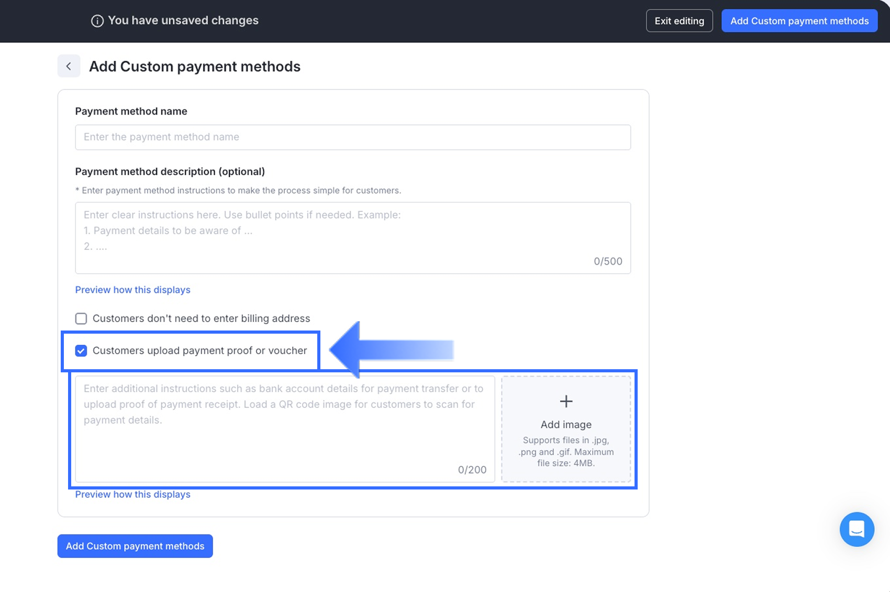Open preview link below description field

(132, 290)
